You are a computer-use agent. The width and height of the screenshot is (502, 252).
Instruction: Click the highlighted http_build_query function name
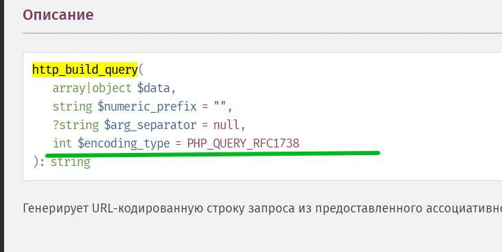85,70
